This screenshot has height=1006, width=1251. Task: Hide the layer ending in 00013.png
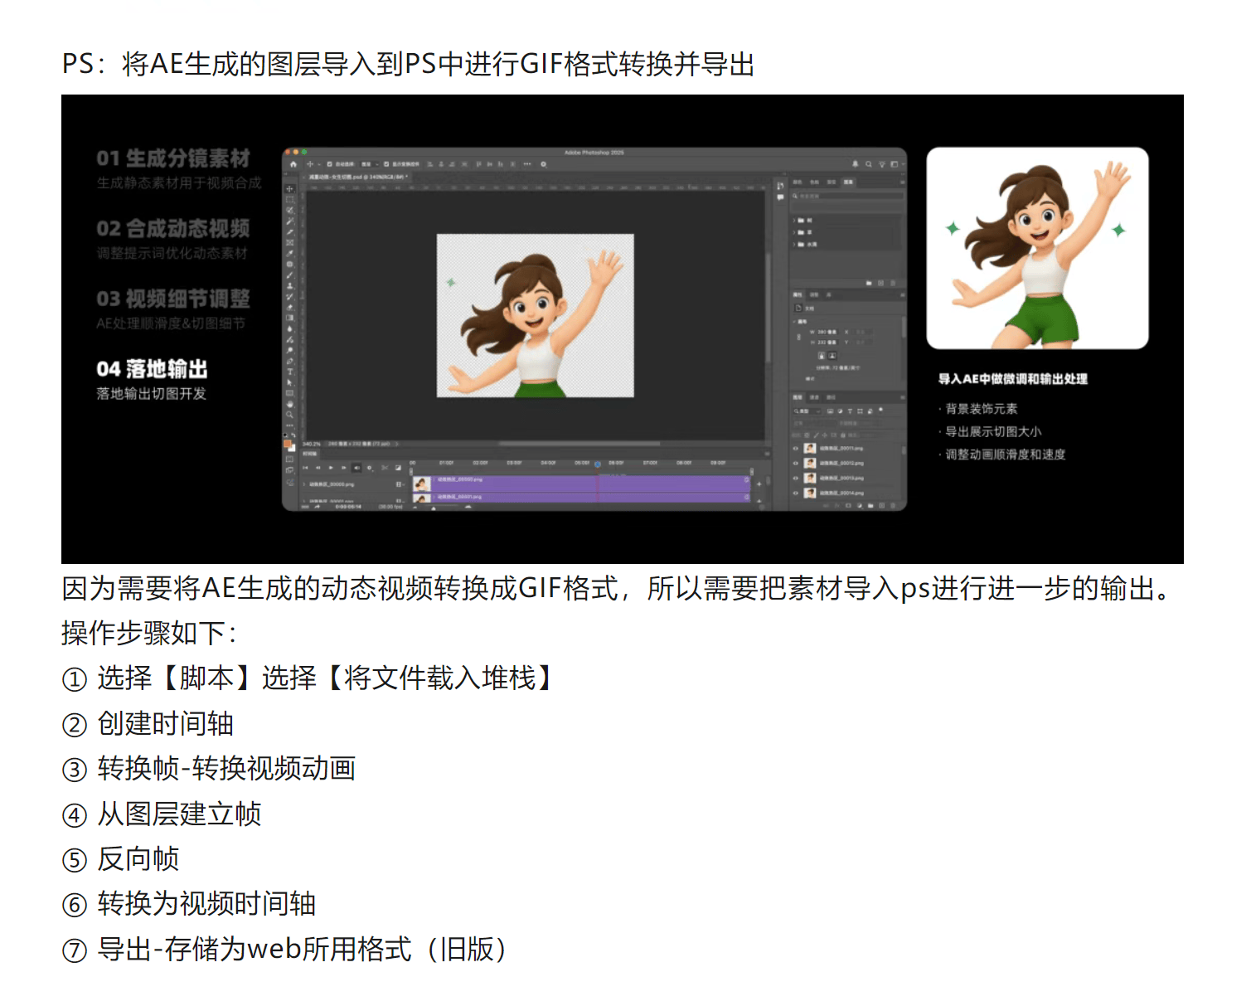click(796, 479)
